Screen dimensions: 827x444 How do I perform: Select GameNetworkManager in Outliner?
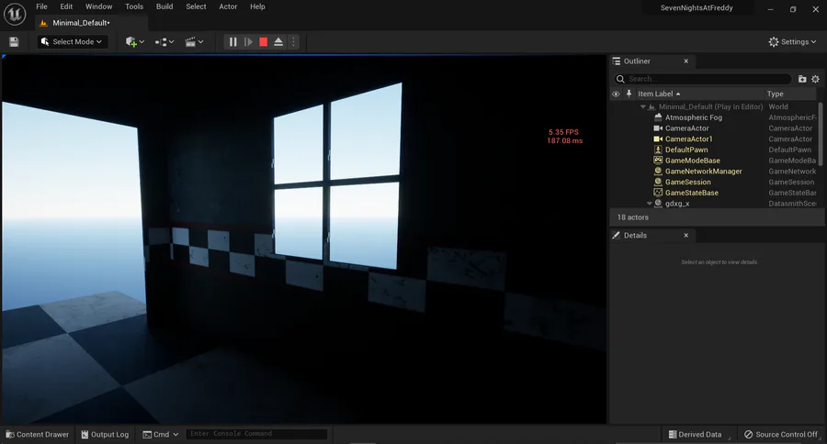703,172
